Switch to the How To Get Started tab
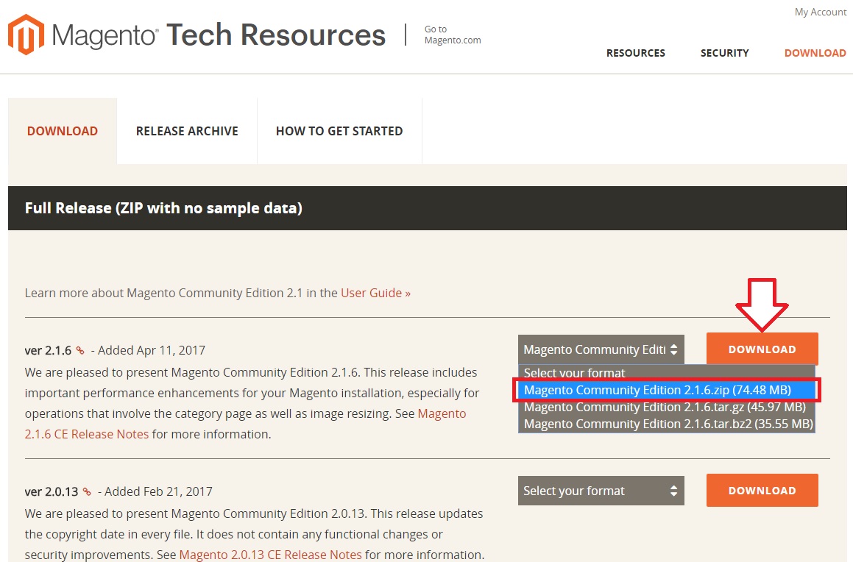The height and width of the screenshot is (562, 853). click(339, 131)
